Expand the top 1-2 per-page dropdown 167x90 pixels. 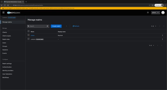coord(154,26)
